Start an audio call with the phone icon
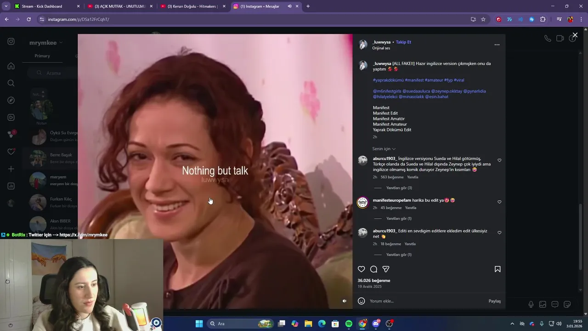Screen dimensions: 588x331 pyautogui.click(x=548, y=39)
